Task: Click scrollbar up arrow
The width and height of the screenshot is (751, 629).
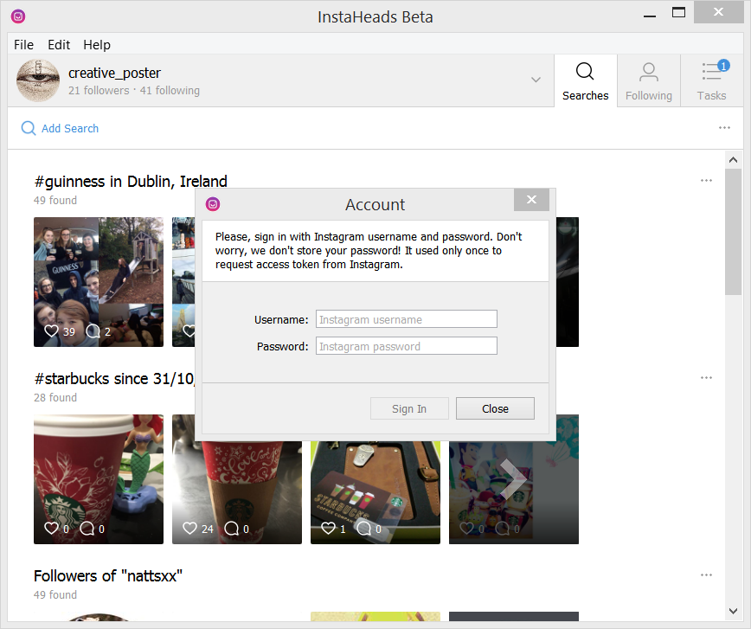Action: [733, 159]
